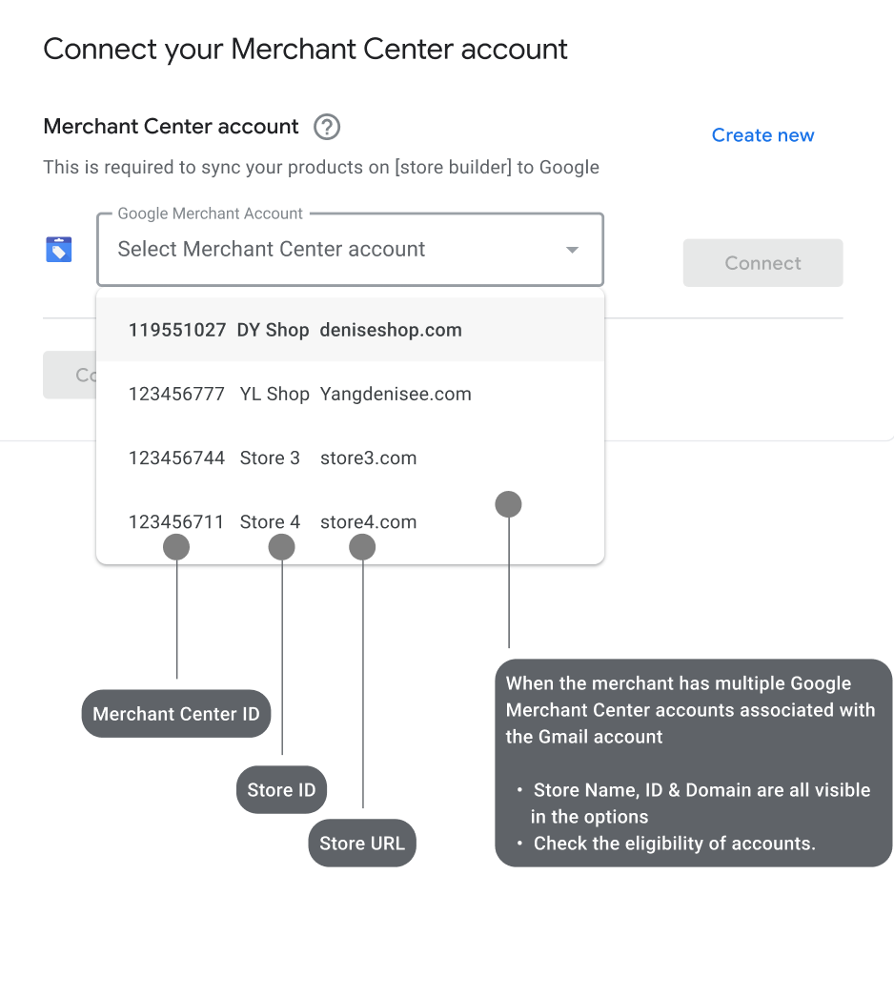Click the gray dot linked to the multi-account note
Screen dimensions: 894x997
pos(509,504)
